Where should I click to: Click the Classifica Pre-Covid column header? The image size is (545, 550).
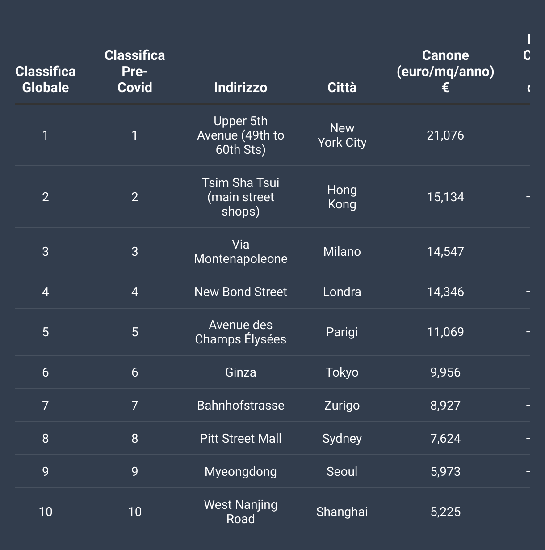[x=135, y=71]
